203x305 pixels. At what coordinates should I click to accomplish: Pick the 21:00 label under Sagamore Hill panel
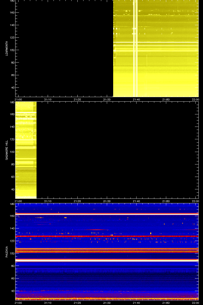click(19, 201)
